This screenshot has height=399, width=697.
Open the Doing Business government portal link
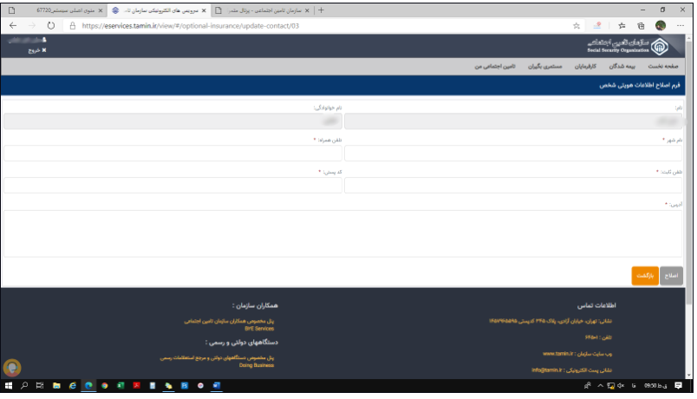pos(257,365)
